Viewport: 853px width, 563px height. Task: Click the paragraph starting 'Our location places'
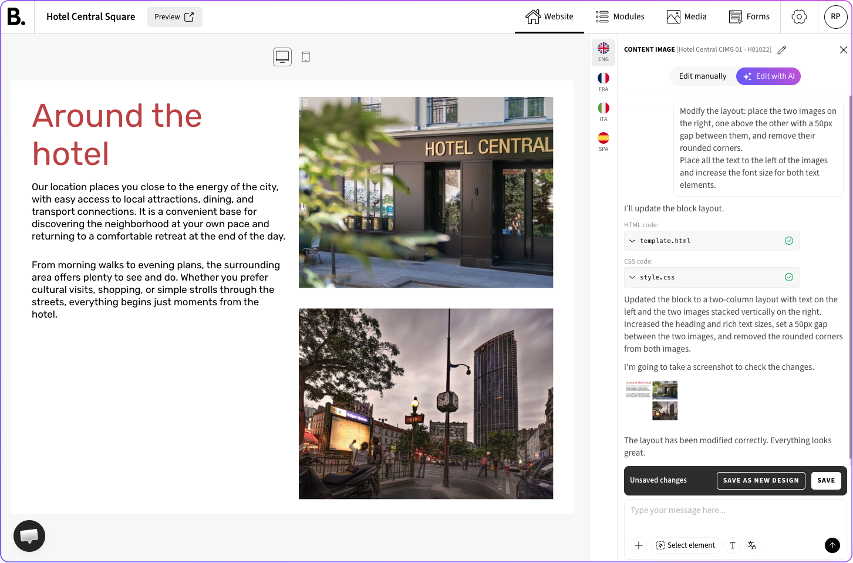(x=159, y=212)
